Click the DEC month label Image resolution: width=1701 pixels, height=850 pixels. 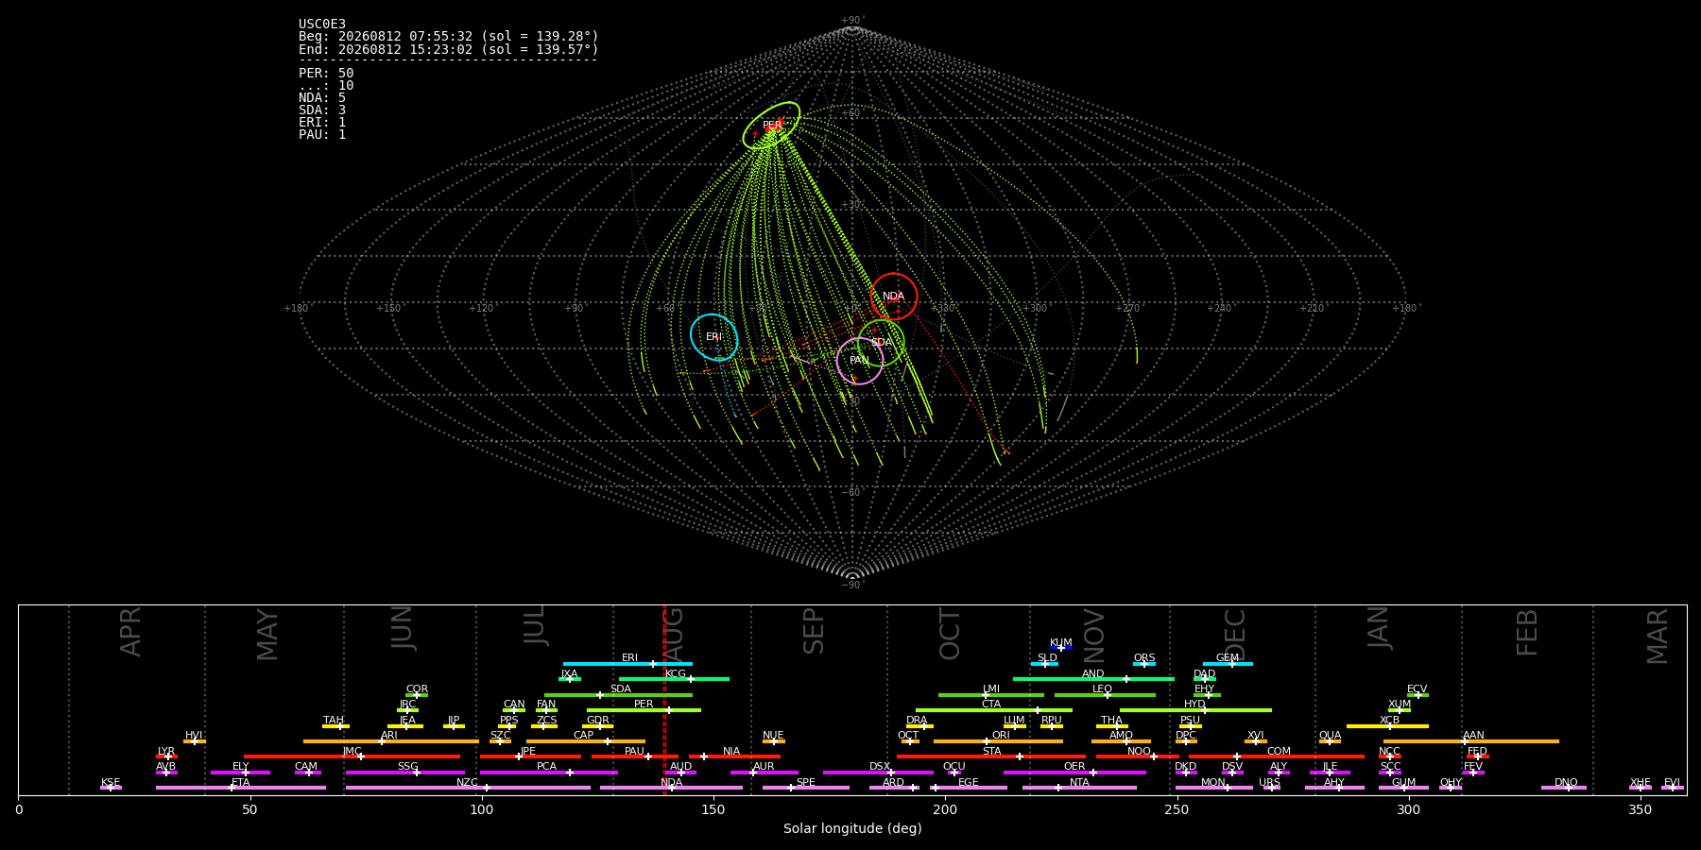point(1235,634)
